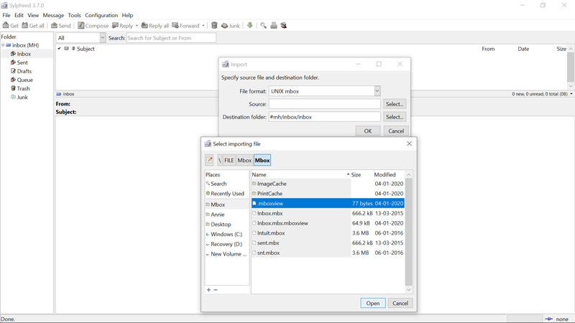Open the folder status dropdown arrow

pos(571,94)
